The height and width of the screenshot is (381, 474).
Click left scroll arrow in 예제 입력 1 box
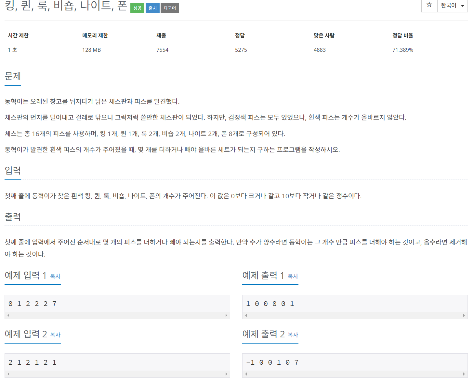pos(8,315)
